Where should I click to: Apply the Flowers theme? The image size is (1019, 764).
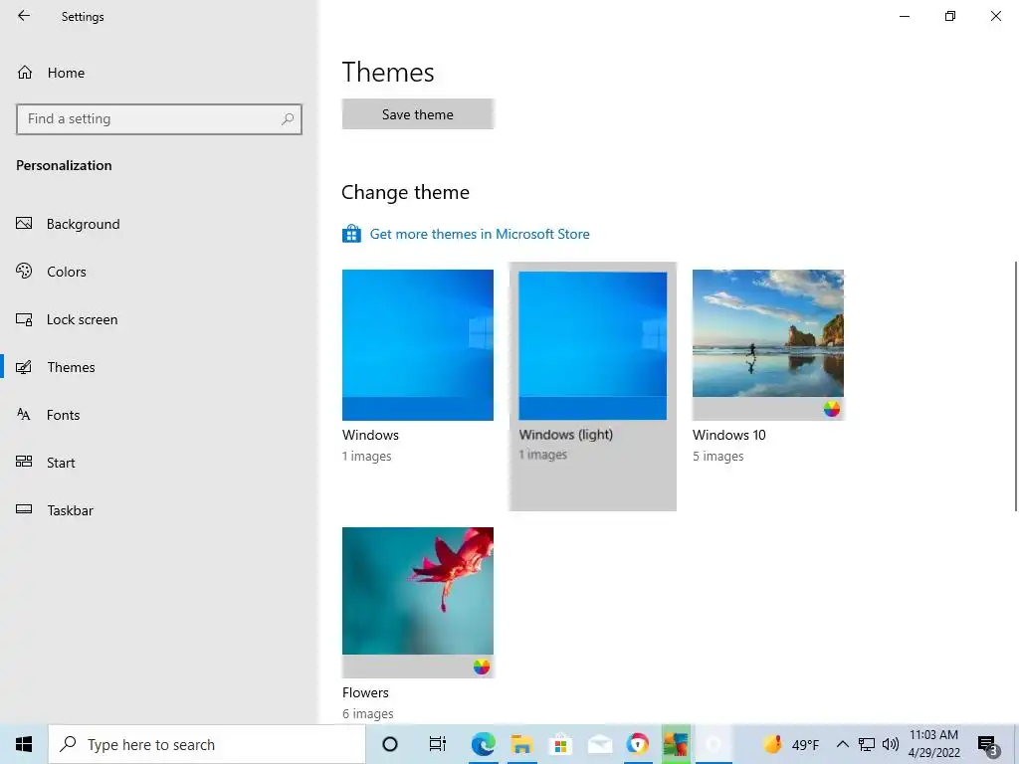[418, 602]
